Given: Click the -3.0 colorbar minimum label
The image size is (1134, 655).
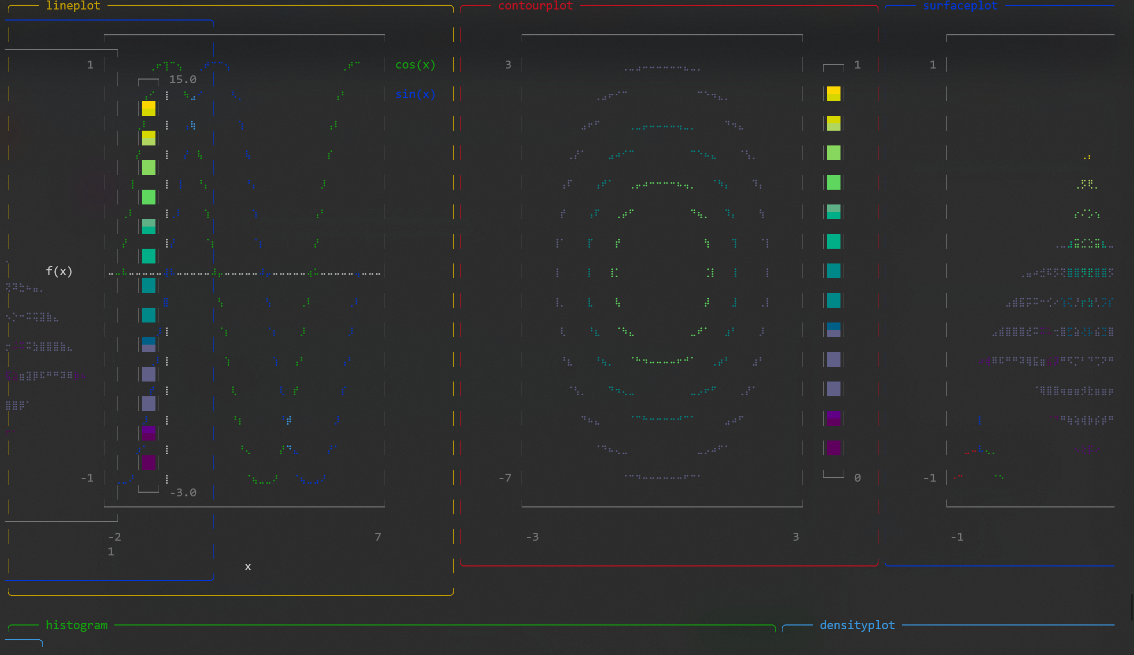Looking at the screenshot, I should point(182,493).
